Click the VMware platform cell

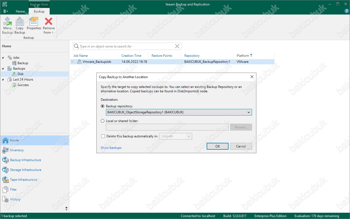pos(243,62)
